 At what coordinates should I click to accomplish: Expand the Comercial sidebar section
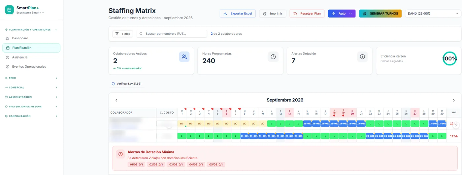[x=31, y=87]
